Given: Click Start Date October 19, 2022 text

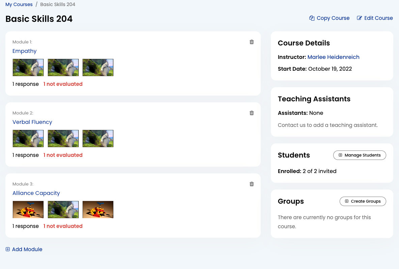Looking at the screenshot, I should click(315, 69).
